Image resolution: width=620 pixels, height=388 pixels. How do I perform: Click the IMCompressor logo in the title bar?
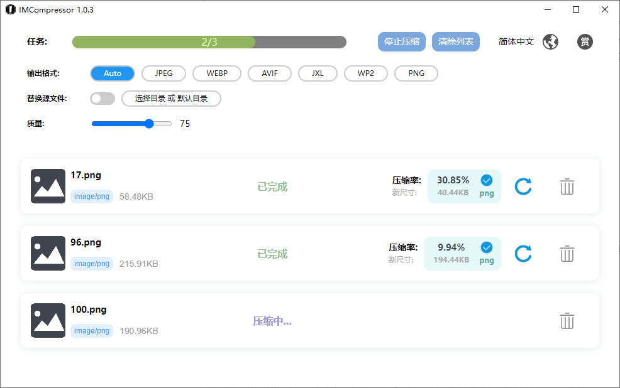tap(10, 9)
